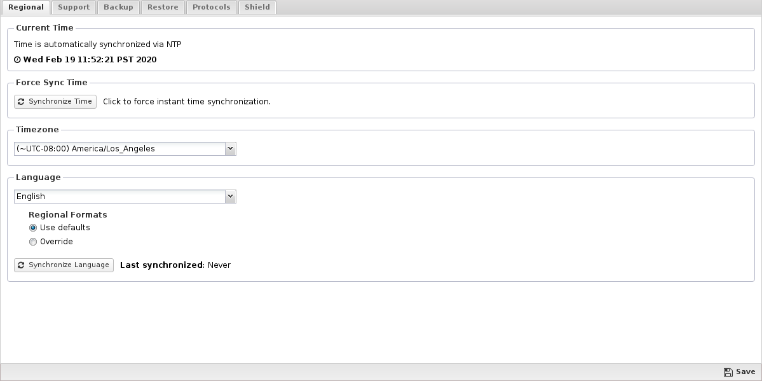Select the Override radio button
The width and height of the screenshot is (762, 381).
pos(33,242)
